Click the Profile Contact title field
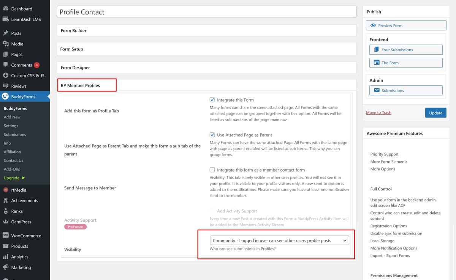 click(x=206, y=12)
